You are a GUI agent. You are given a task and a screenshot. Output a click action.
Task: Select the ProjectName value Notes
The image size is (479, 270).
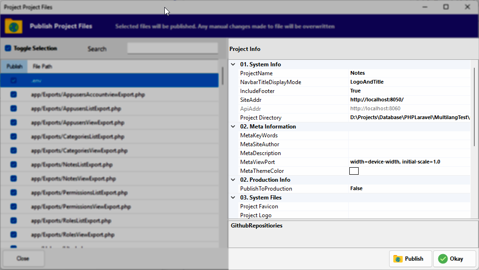coord(357,73)
